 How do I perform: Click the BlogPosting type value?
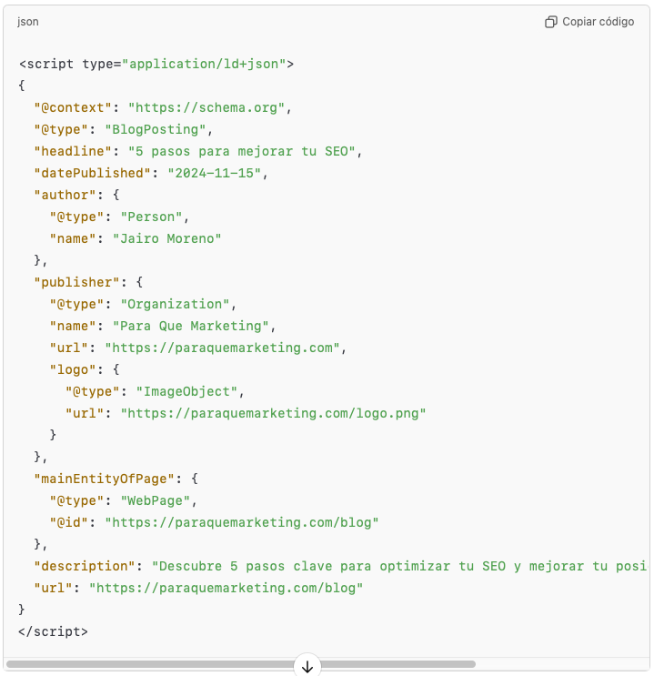[x=156, y=129]
